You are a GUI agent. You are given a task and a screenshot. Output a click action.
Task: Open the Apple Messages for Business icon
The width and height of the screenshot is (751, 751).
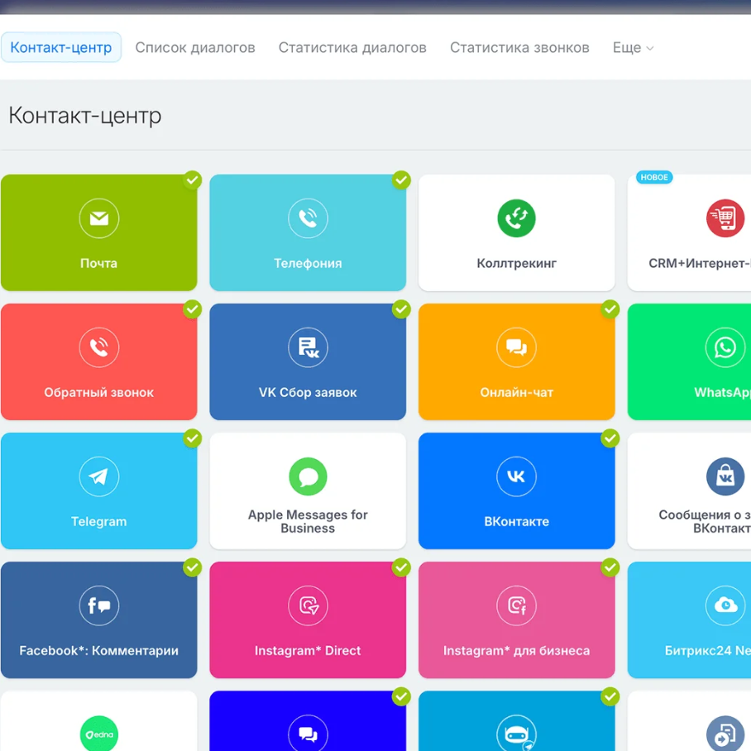308,476
